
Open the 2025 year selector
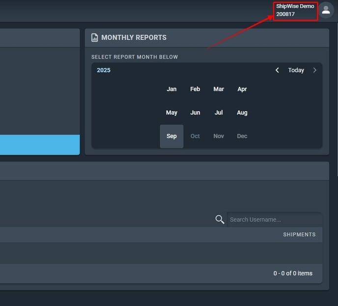(104, 70)
